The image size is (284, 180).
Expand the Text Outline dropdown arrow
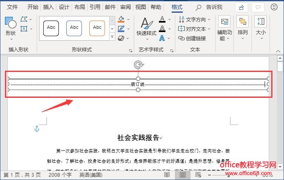[170, 29]
